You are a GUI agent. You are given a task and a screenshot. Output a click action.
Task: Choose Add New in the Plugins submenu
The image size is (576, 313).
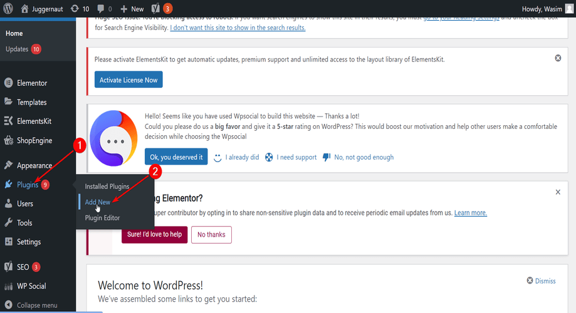click(97, 202)
